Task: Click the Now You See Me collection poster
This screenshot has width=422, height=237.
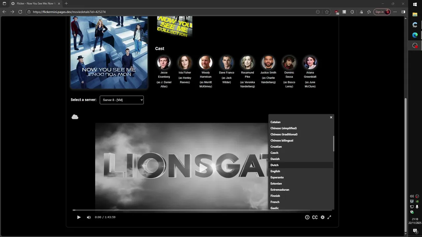Action: coord(175,27)
